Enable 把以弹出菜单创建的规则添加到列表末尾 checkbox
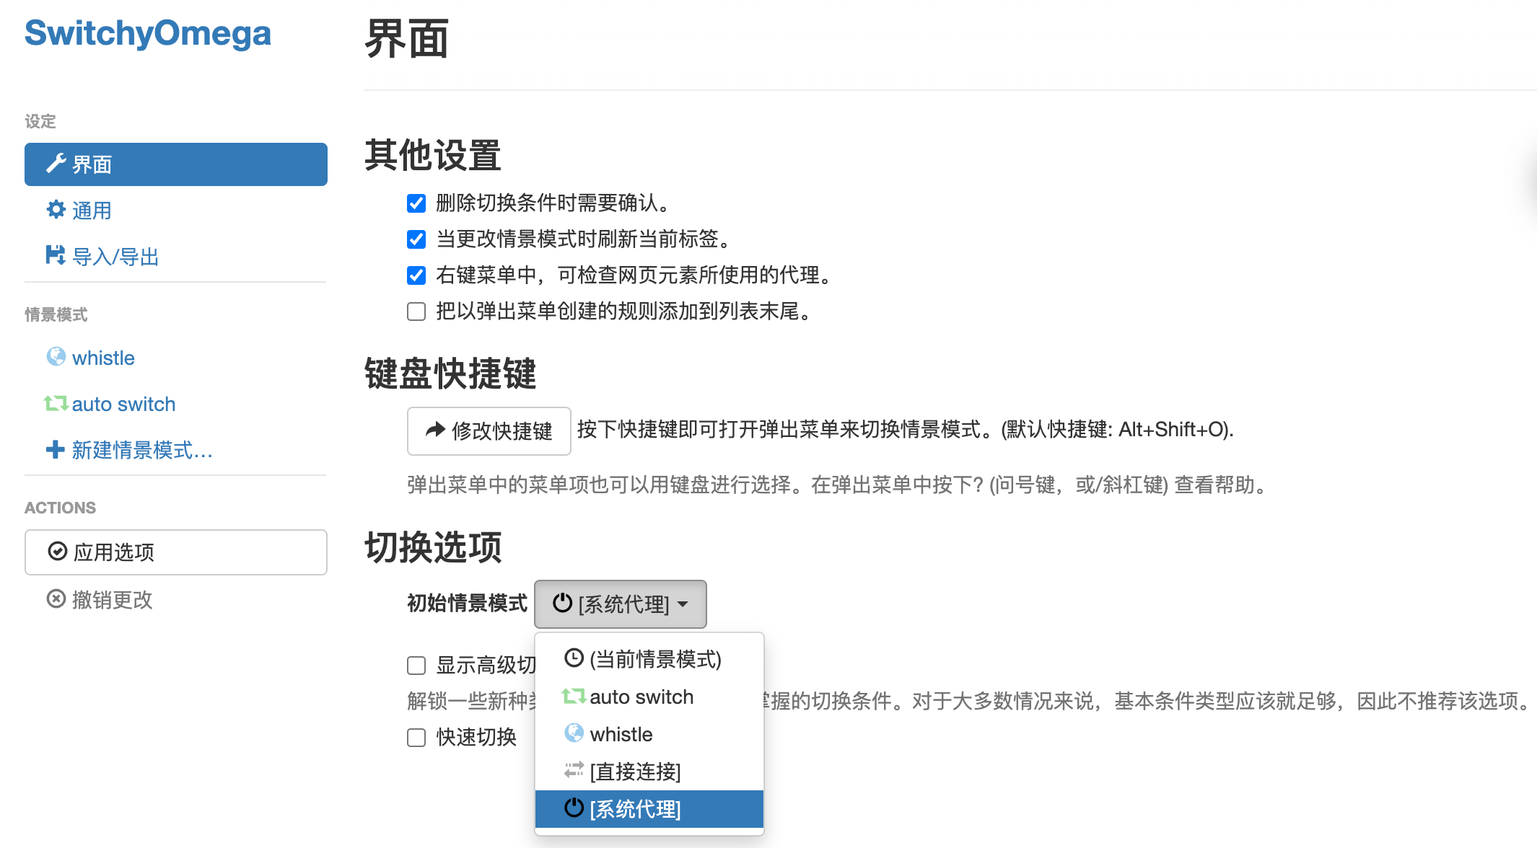1537x848 pixels. coord(416,312)
